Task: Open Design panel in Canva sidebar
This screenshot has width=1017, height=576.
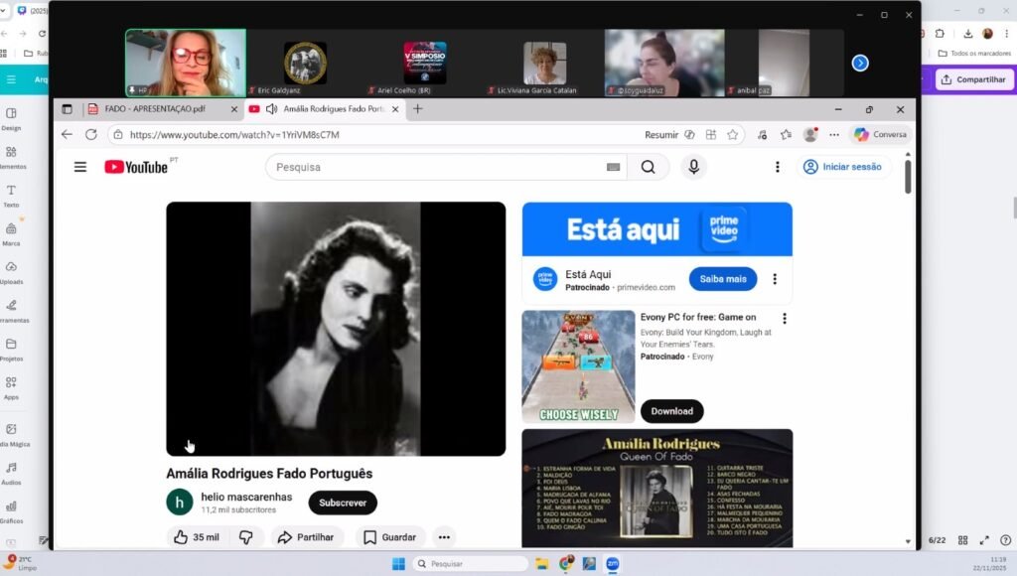Action: coord(11,119)
